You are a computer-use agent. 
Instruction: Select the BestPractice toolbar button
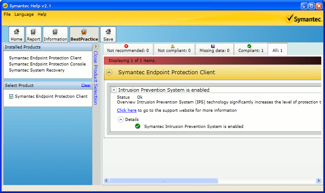[84, 34]
